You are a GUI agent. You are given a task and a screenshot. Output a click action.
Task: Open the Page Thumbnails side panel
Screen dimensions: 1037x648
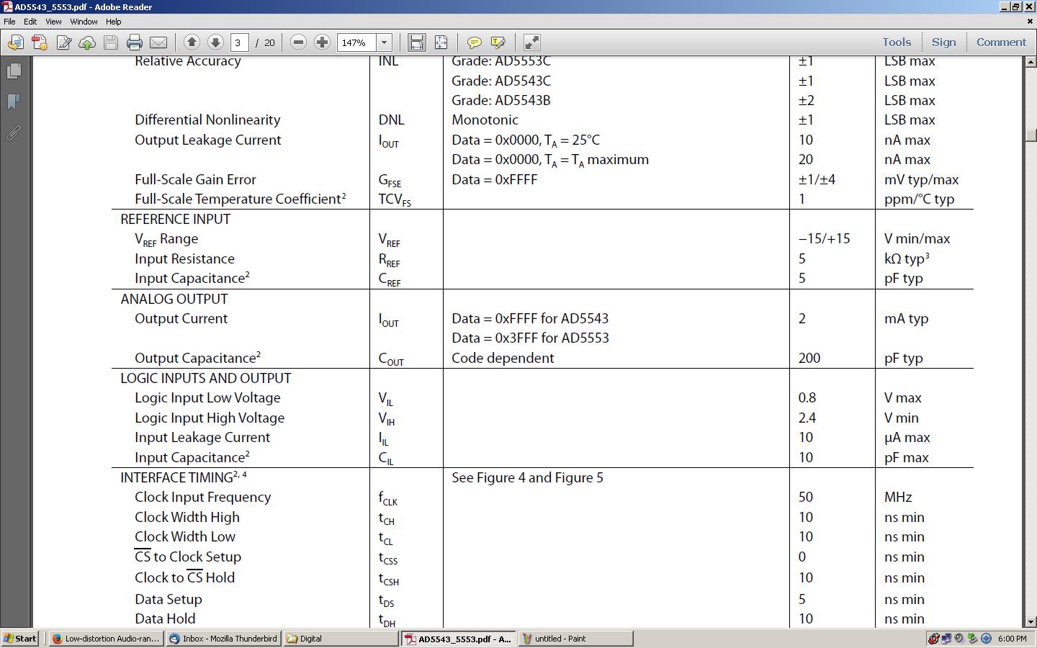click(x=14, y=71)
